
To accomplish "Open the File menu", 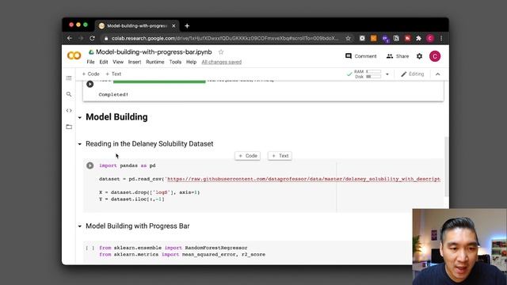I will click(x=90, y=62).
